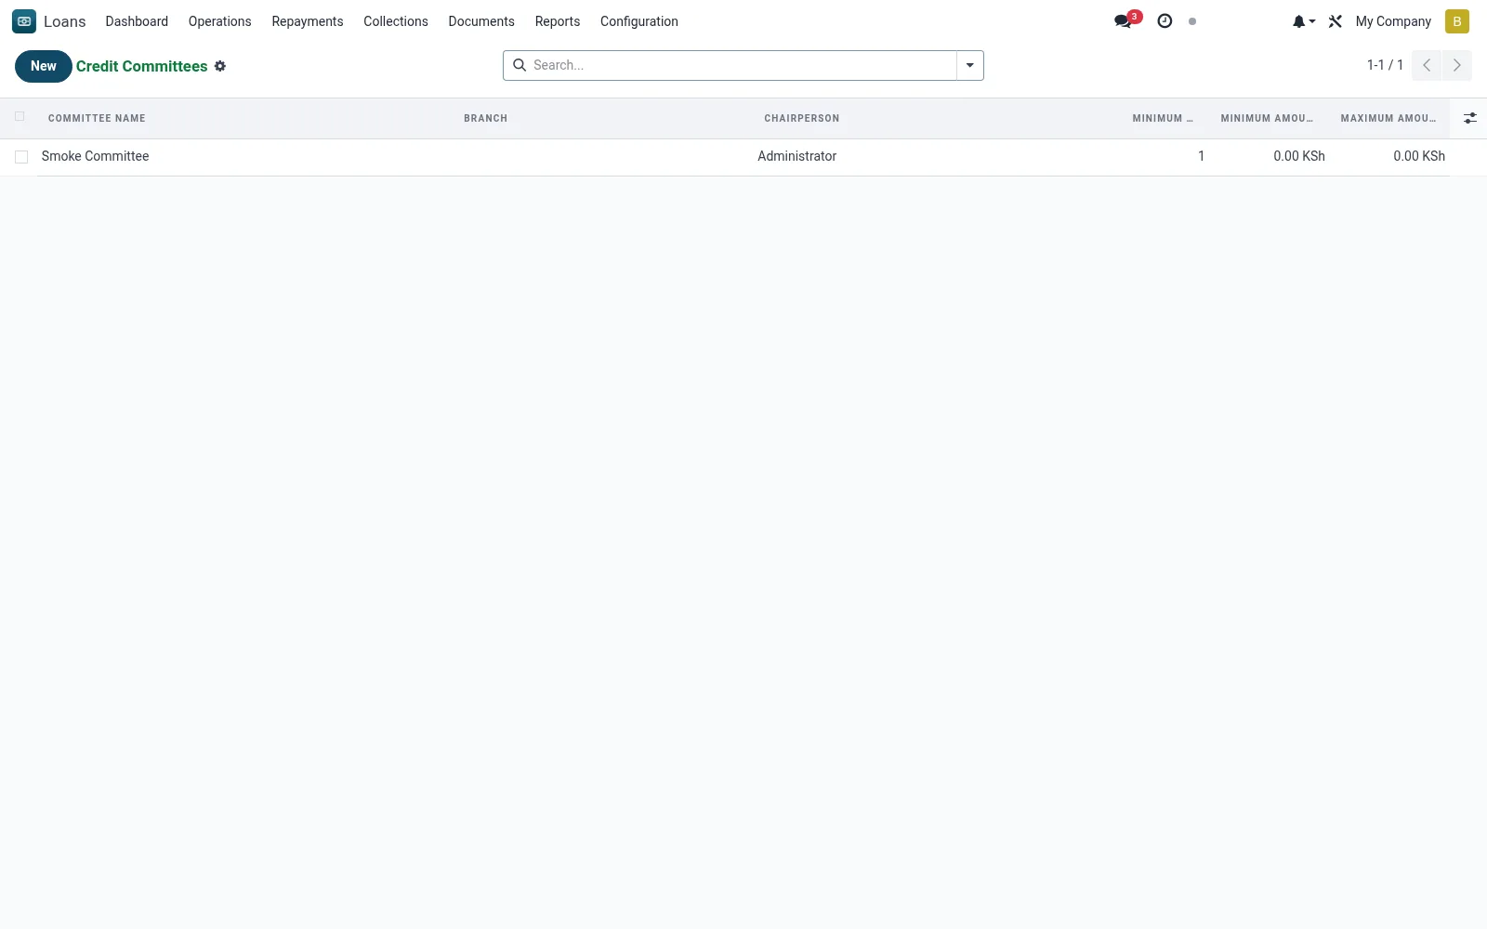The width and height of the screenshot is (1487, 929).
Task: Open the activities clock icon
Action: (1165, 20)
